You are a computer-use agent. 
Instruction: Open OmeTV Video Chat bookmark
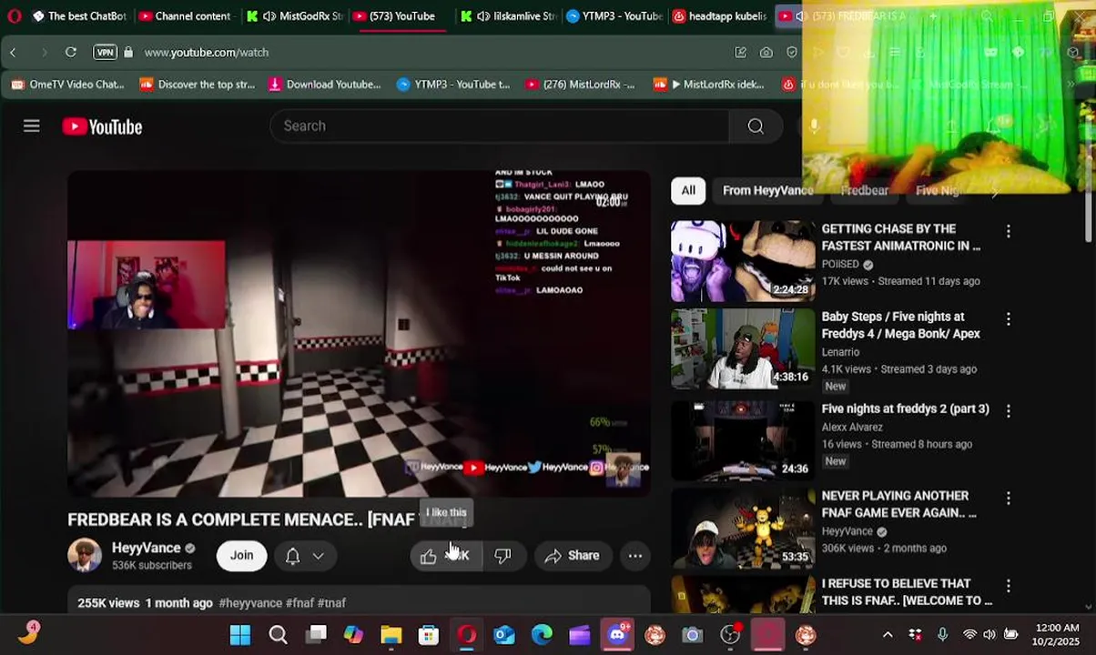(67, 85)
